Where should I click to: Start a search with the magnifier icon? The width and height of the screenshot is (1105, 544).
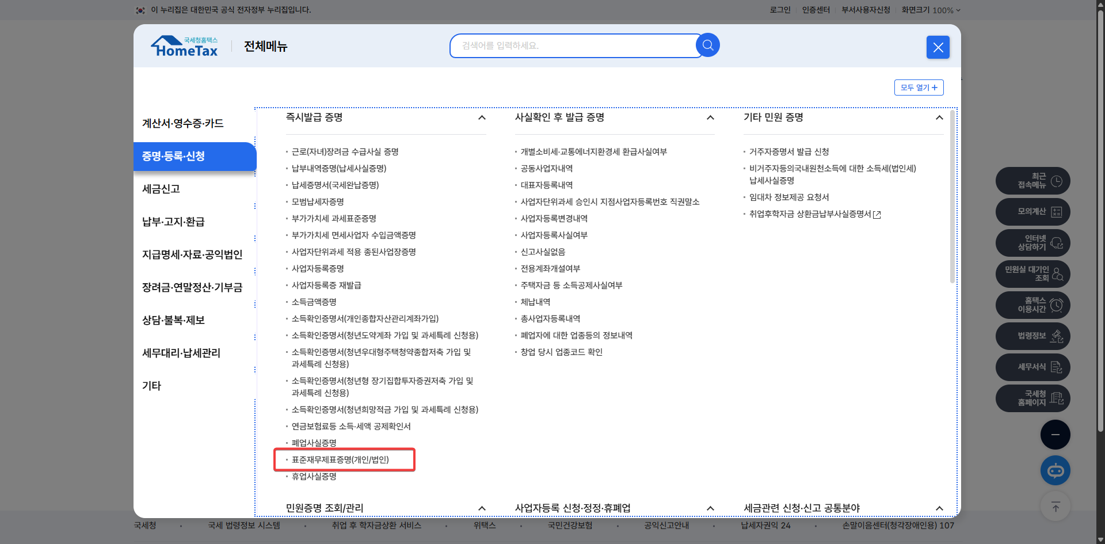coord(707,45)
